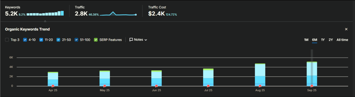The height and width of the screenshot is (97, 355).
Task: Click the Keywords 8.2% change value
Action: coord(22,15)
